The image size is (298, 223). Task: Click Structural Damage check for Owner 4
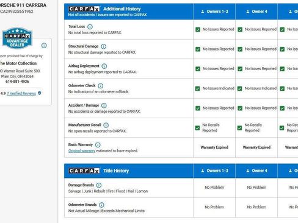click(240, 49)
